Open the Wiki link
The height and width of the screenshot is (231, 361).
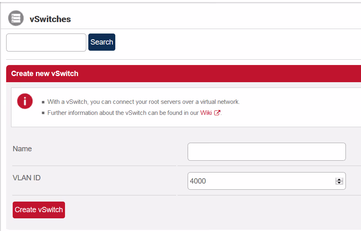206,113
